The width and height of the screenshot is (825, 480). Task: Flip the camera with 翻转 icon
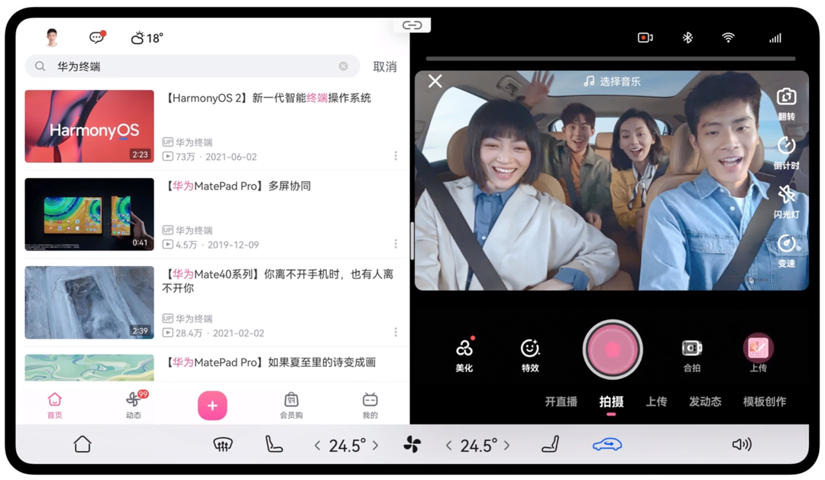(786, 98)
